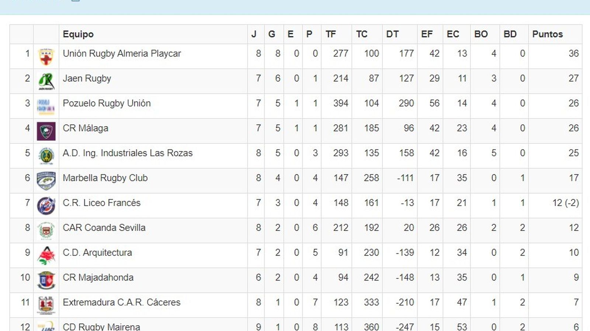590x331 pixels.
Task: Click the C.D. Arquitectura rose logo
Action: click(x=46, y=256)
